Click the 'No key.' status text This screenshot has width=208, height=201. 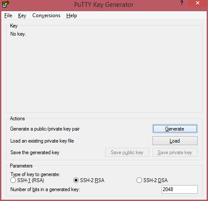(x=18, y=34)
